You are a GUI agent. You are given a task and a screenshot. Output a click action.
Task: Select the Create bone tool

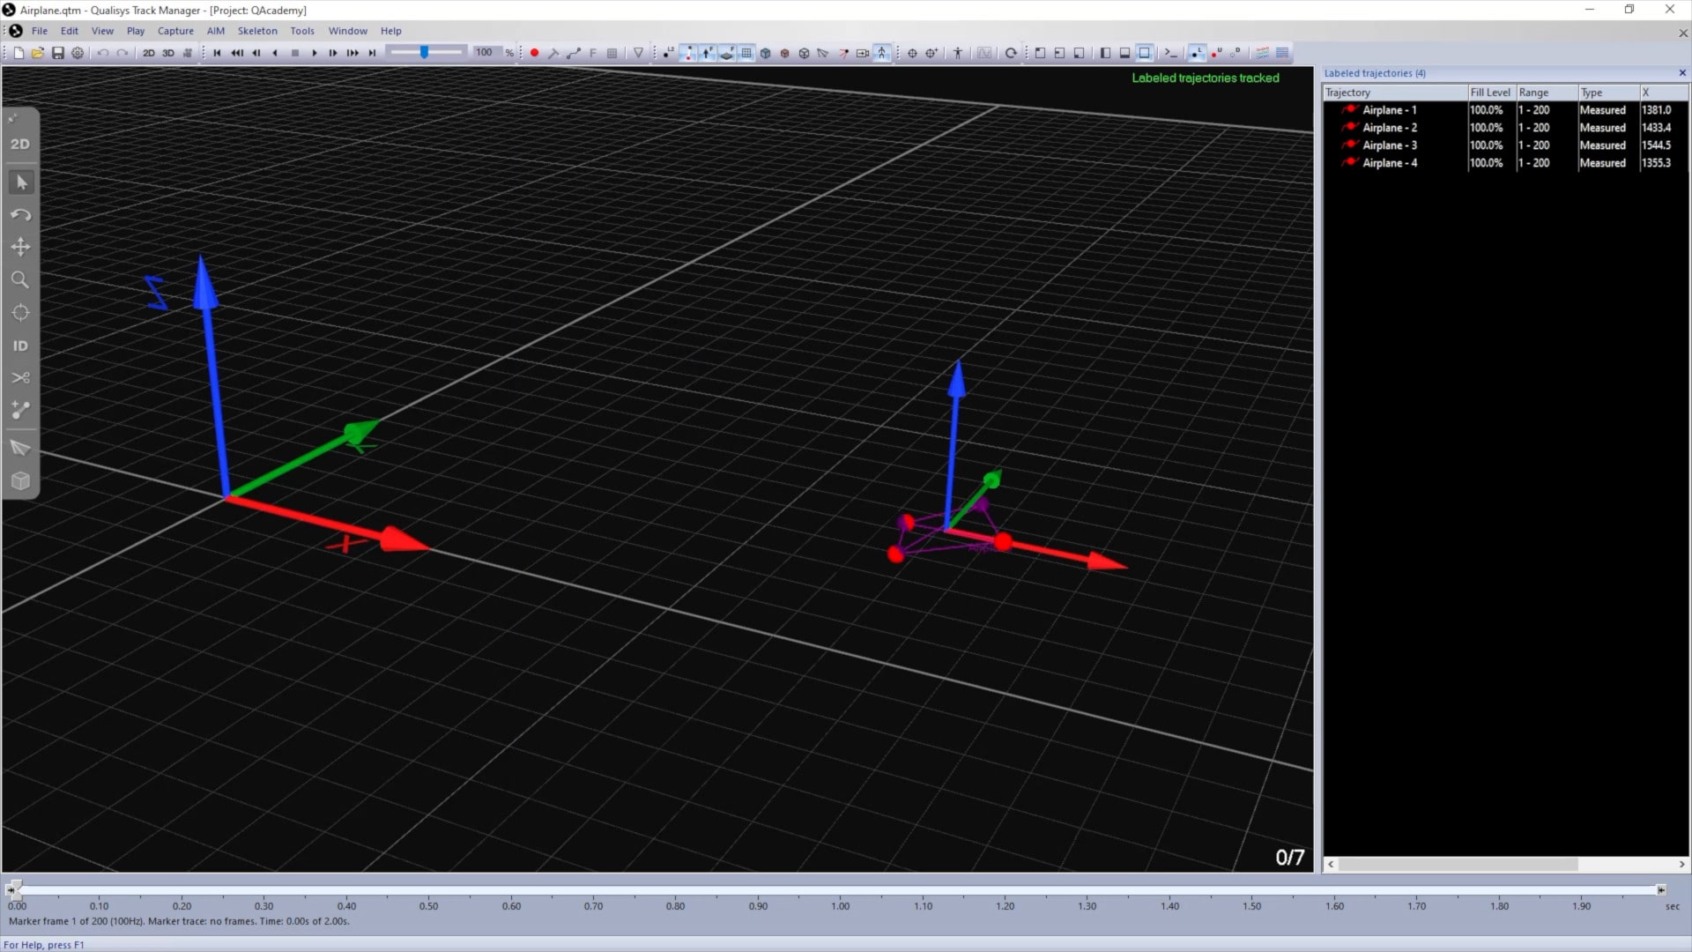point(20,411)
